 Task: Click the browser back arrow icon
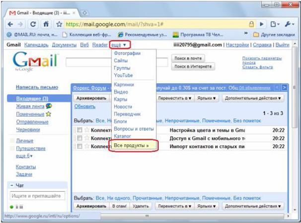10,24
